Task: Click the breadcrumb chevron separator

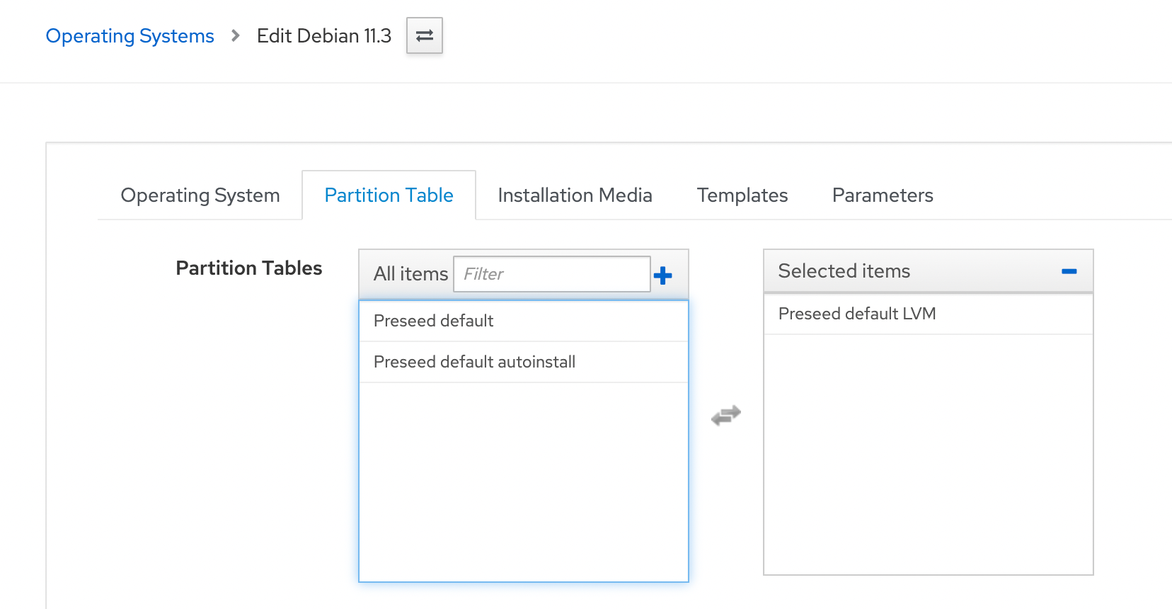Action: (x=236, y=35)
